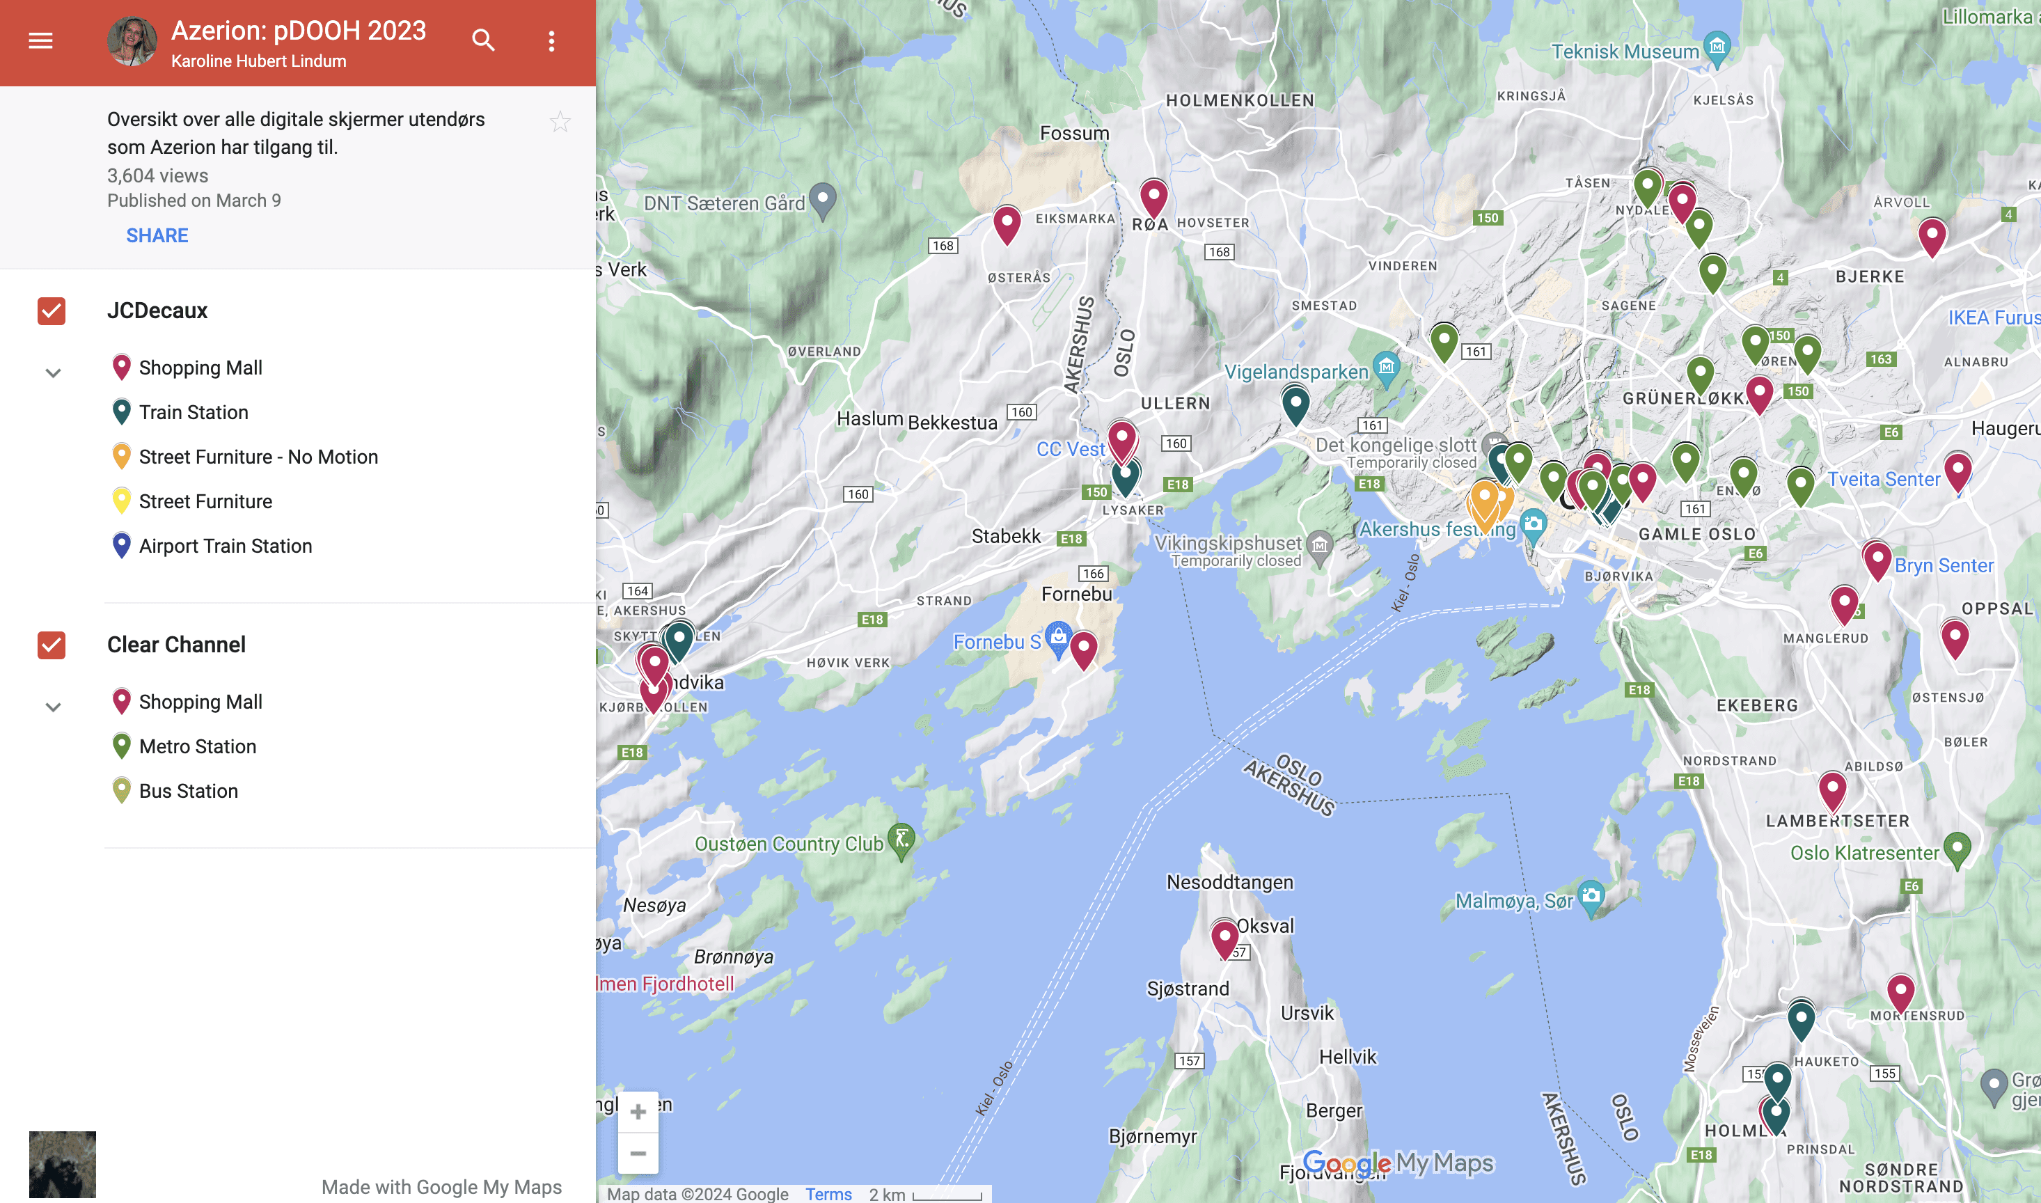The width and height of the screenshot is (2041, 1203).
Task: Click the Oslo Klatresenter marker
Action: (1957, 849)
